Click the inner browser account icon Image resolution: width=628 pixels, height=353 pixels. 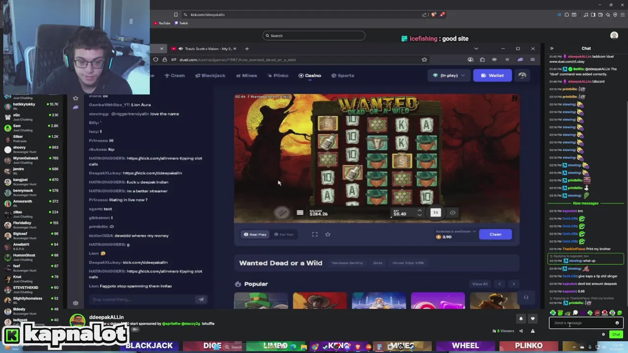coord(471,60)
